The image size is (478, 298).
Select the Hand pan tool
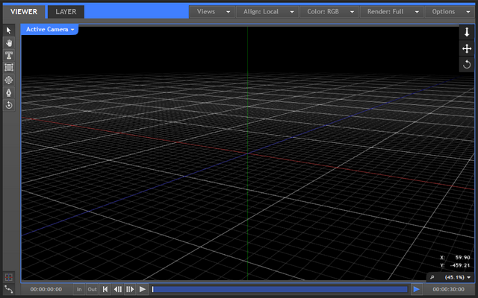click(x=9, y=43)
